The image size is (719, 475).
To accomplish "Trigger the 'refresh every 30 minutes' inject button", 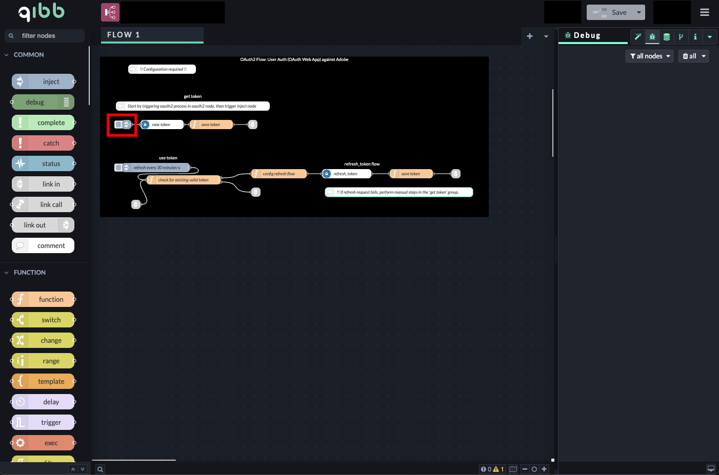I will (x=118, y=168).
